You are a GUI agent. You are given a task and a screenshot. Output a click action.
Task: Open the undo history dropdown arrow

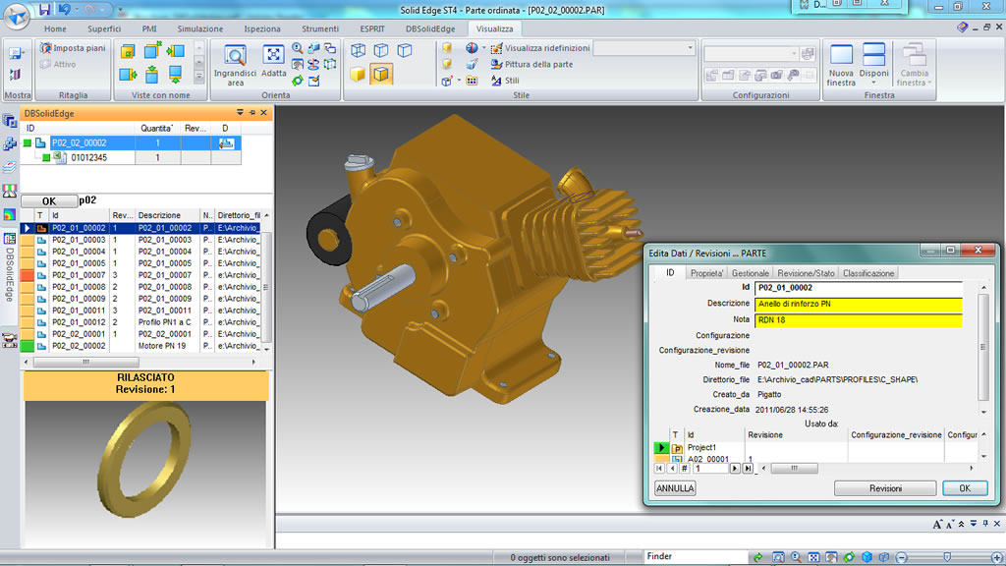77,9
